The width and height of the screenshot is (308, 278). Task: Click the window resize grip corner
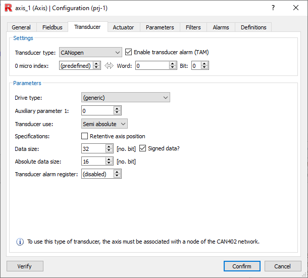pos(305,275)
